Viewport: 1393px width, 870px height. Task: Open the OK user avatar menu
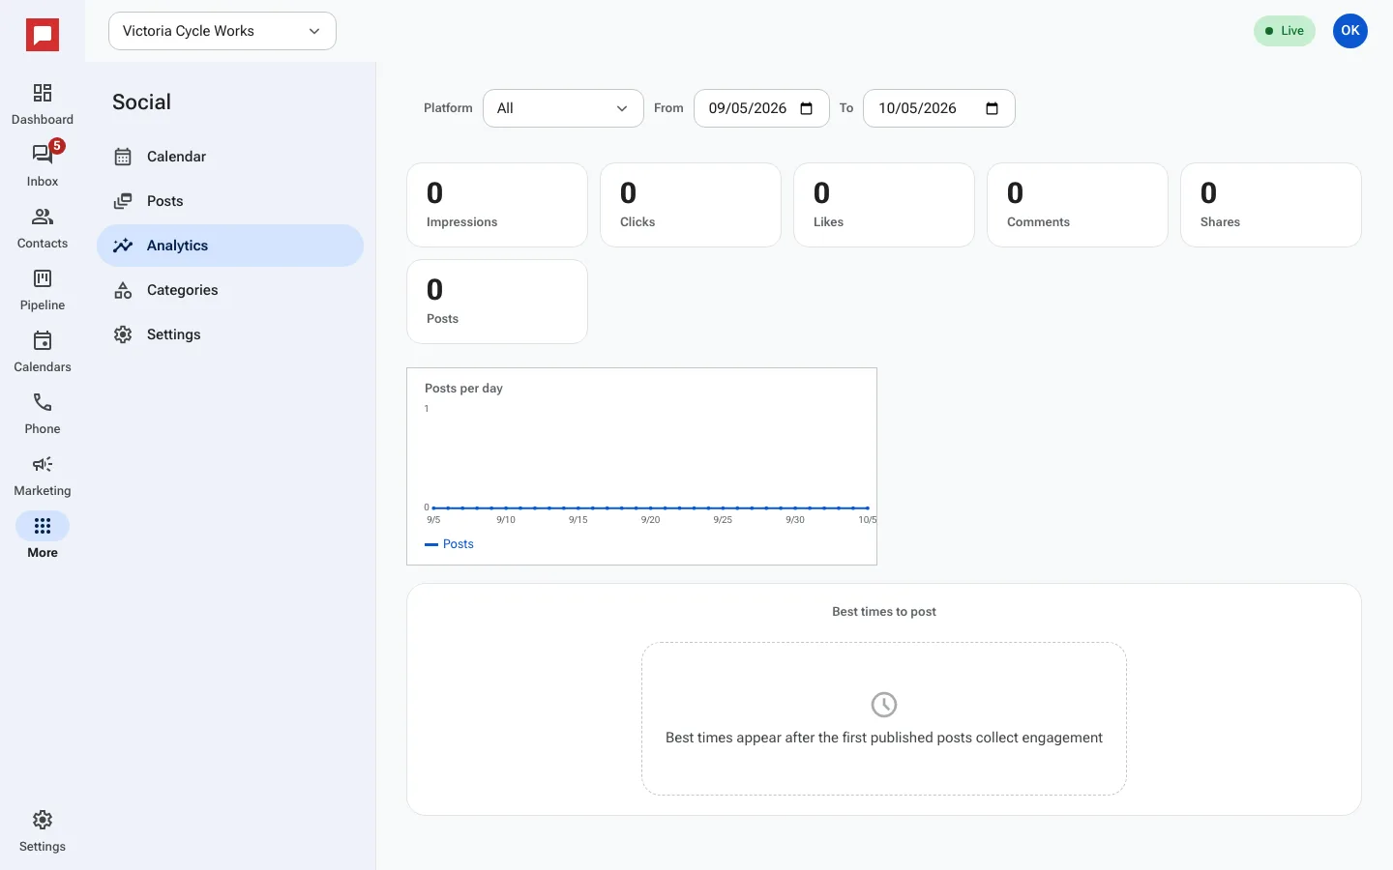point(1350,31)
